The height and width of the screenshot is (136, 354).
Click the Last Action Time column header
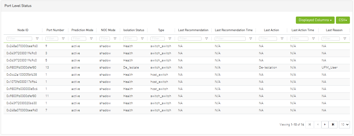point(303,30)
